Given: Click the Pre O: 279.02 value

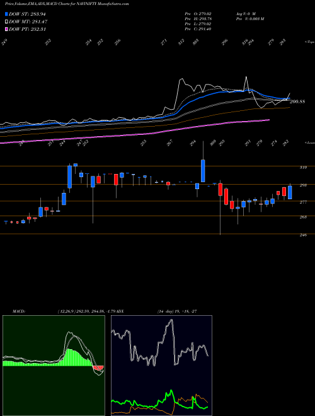Looking at the screenshot, I should 198,13.
